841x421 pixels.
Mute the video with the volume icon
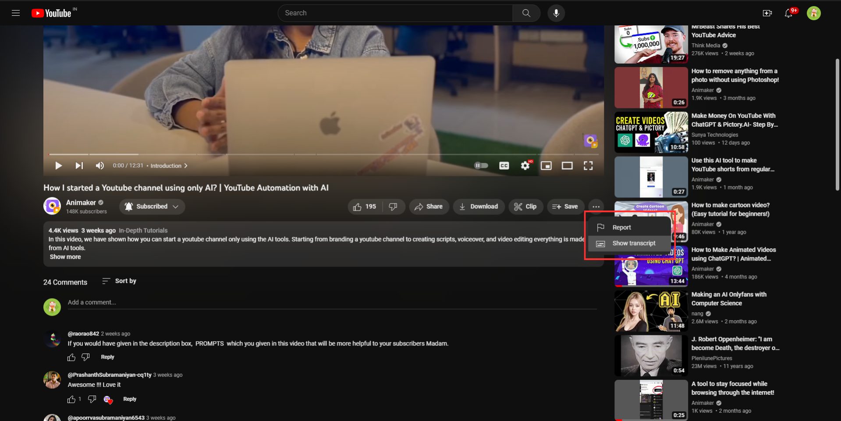click(x=99, y=165)
